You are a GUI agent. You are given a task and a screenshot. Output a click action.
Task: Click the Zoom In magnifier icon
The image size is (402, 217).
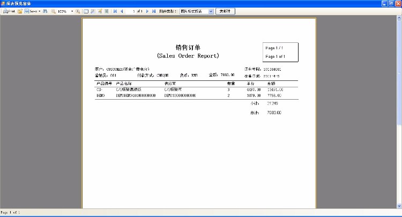tap(78, 11)
